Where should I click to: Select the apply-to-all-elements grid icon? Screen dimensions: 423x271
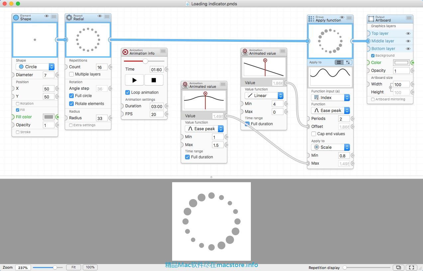coord(339,62)
